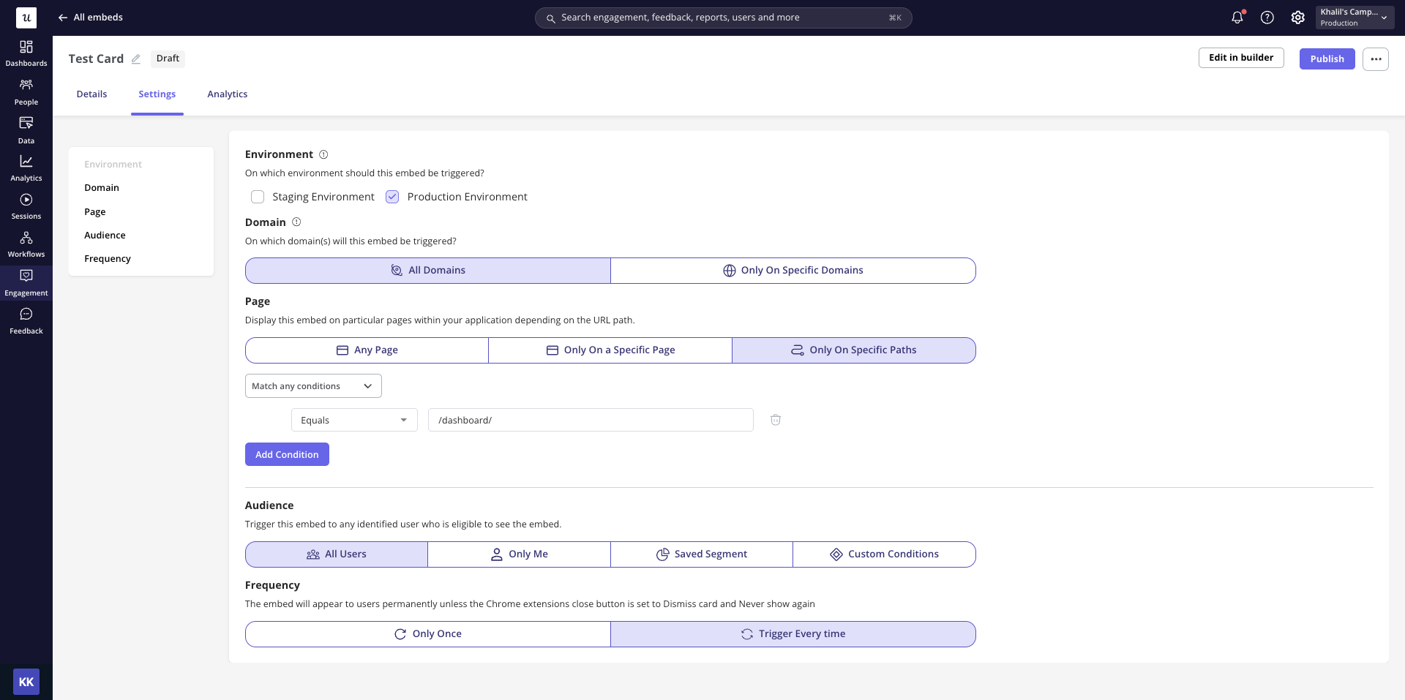The height and width of the screenshot is (700, 1405).
Task: Uncheck Production Environment checkbox
Action: (392, 197)
